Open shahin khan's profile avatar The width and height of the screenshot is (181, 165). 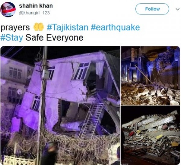pos(8,9)
